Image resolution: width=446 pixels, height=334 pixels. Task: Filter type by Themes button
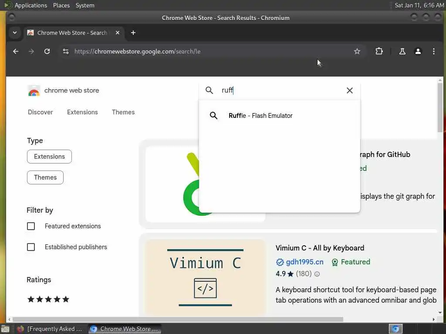(45, 177)
